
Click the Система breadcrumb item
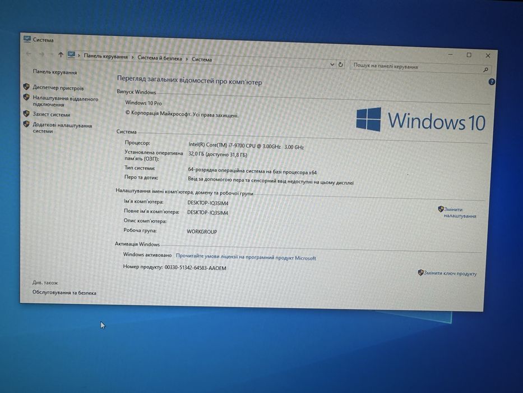[x=202, y=60]
